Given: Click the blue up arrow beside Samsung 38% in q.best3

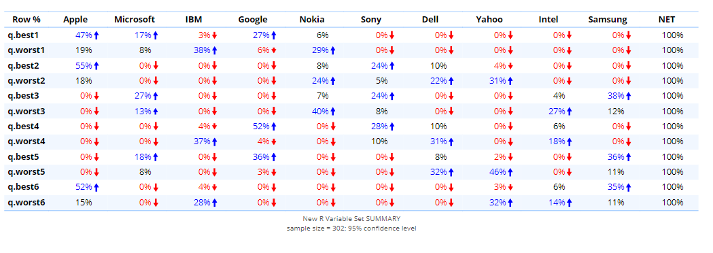Looking at the screenshot, I should pyautogui.click(x=629, y=96).
